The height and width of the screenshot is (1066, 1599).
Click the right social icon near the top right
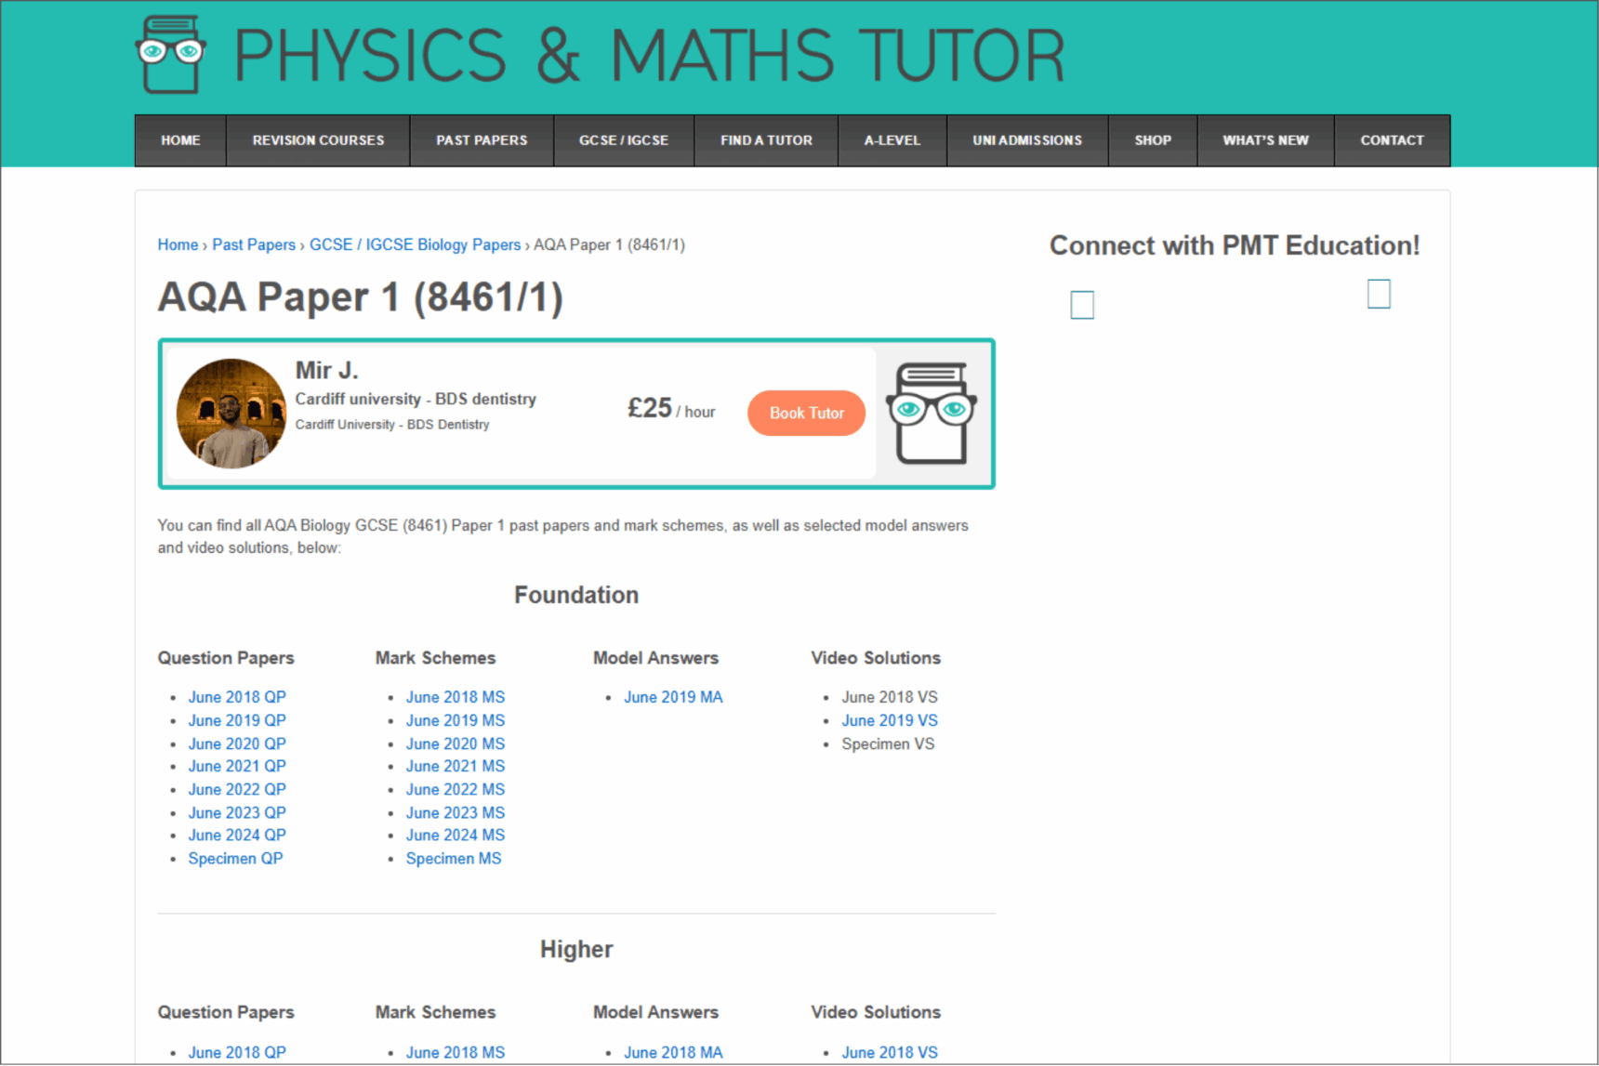(x=1378, y=294)
